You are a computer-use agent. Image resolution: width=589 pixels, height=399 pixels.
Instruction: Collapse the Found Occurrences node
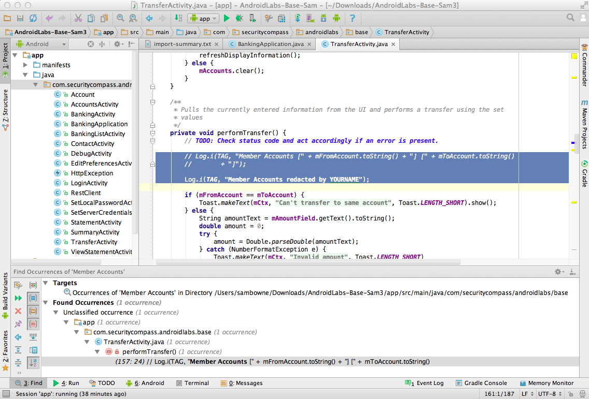(46, 303)
